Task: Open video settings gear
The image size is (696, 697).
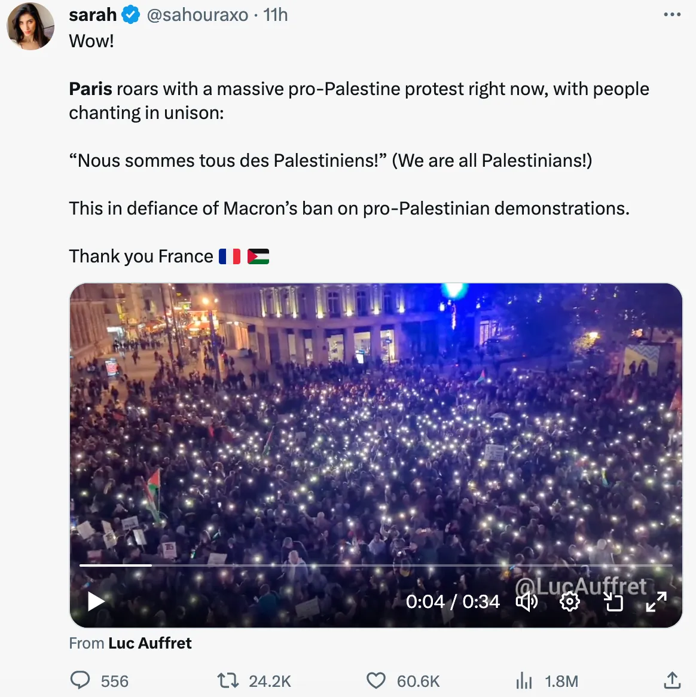Action: (x=569, y=601)
